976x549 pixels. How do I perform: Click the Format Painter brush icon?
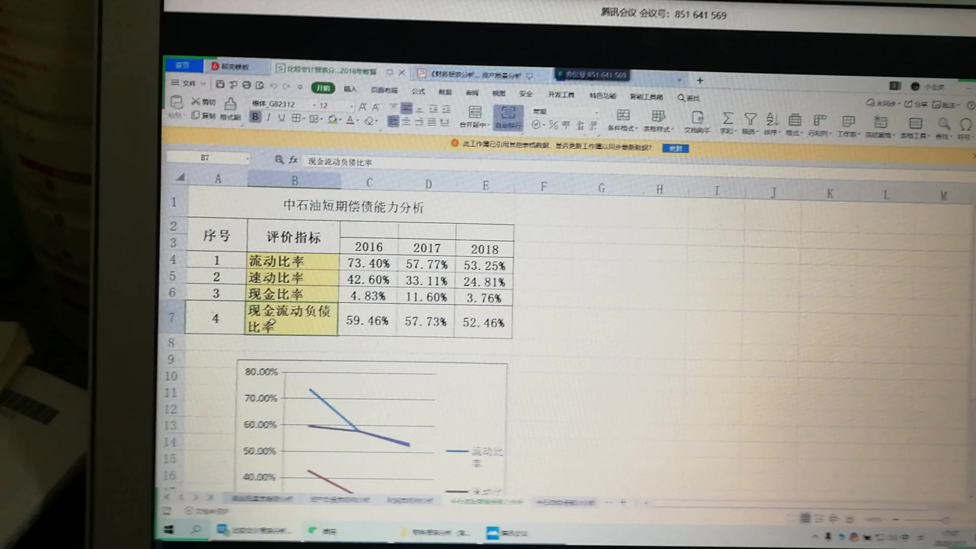(x=230, y=104)
